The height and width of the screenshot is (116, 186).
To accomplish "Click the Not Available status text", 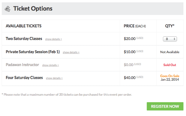I will click(x=170, y=52).
